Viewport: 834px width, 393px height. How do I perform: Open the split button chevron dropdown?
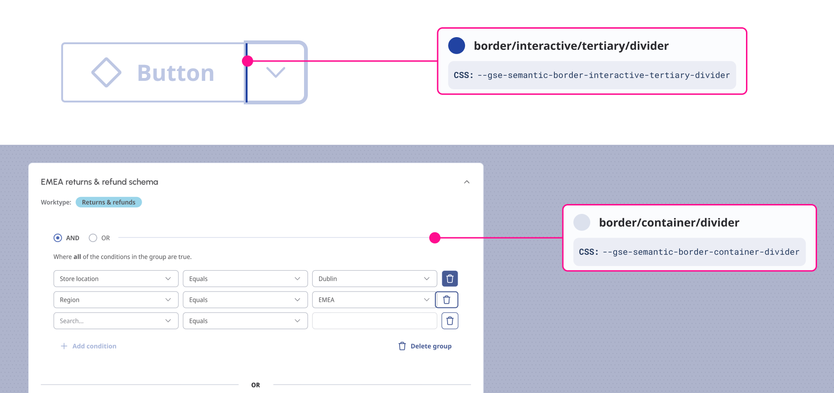coord(276,72)
